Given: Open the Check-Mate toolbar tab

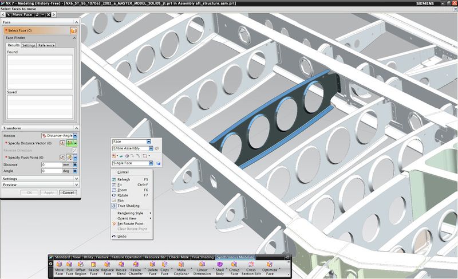Looking at the screenshot, I should pos(179,257).
